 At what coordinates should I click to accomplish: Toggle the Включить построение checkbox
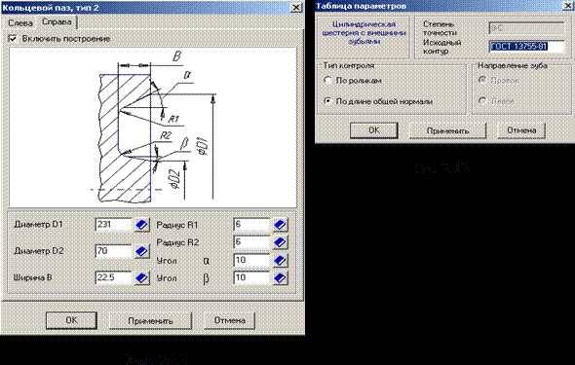click(13, 38)
